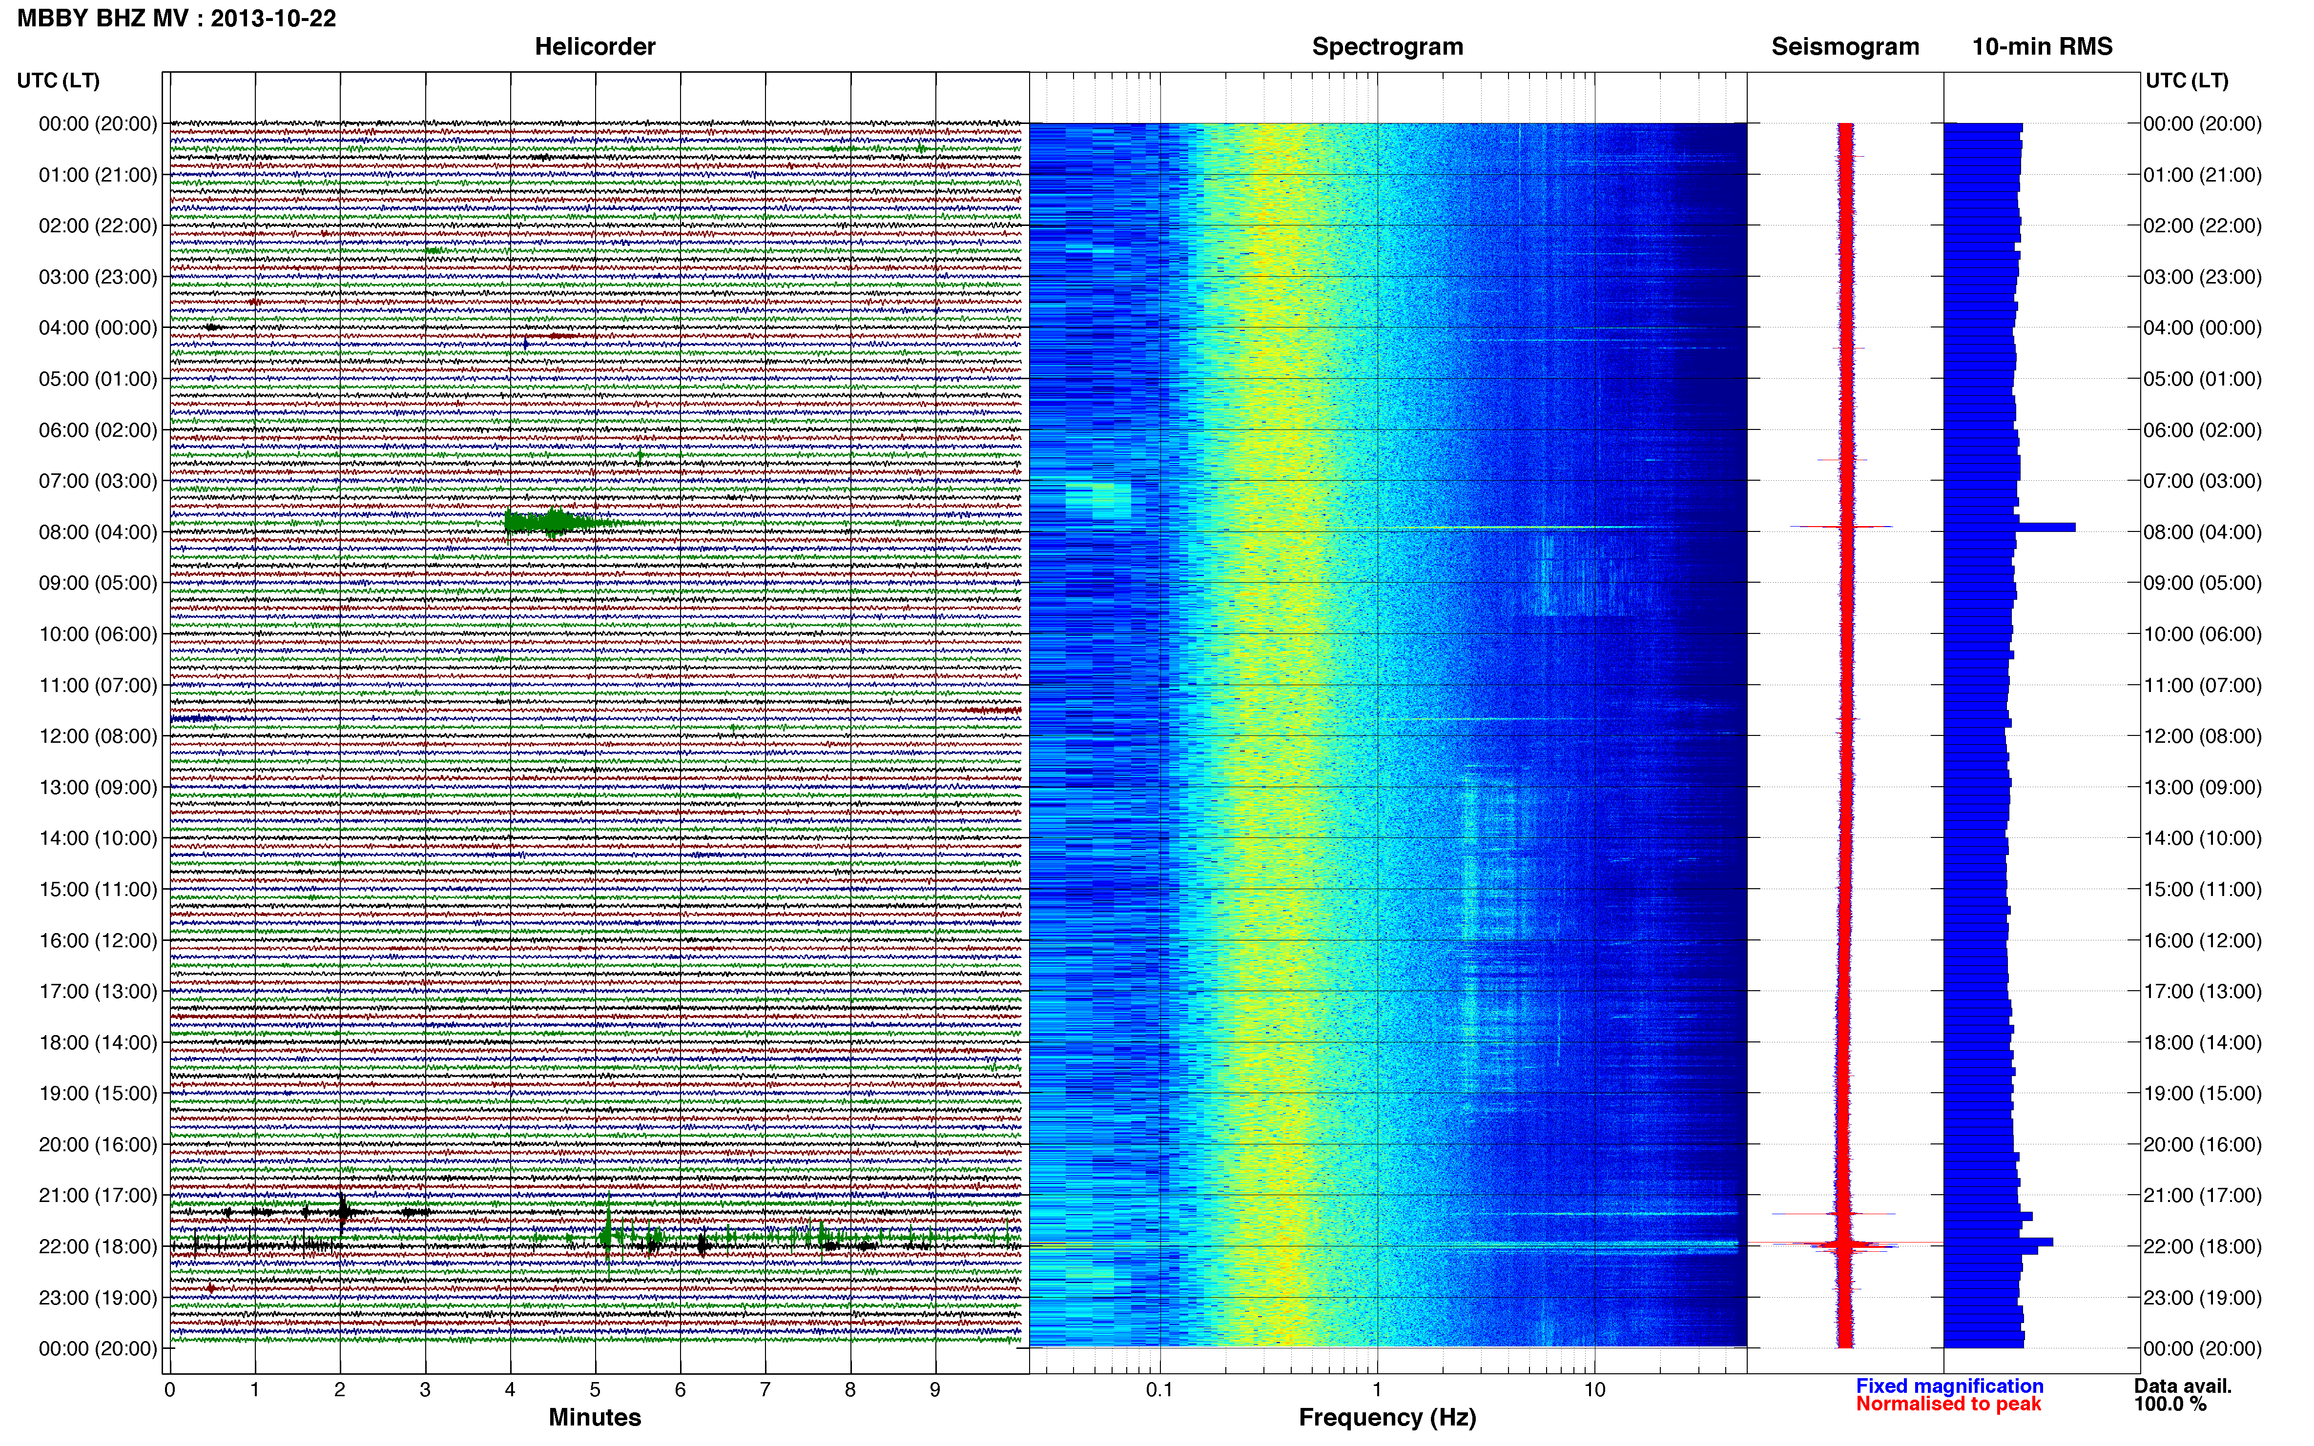Click the '9' tick on Minutes axis

click(x=935, y=1389)
